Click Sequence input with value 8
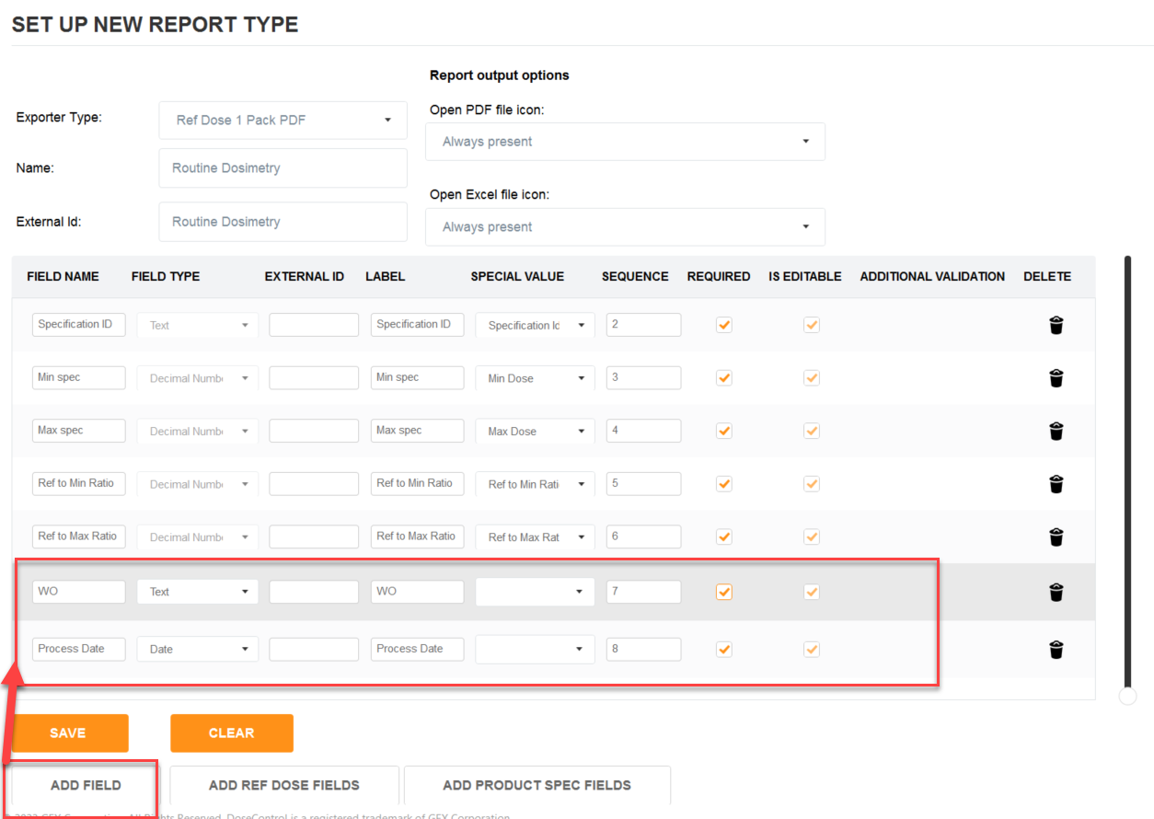1154x819 pixels. [x=644, y=649]
